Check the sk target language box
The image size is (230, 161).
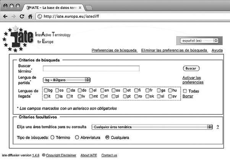coord(147,96)
